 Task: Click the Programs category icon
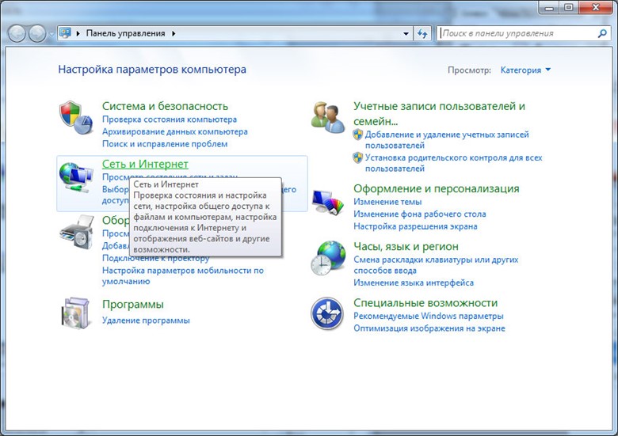(77, 313)
